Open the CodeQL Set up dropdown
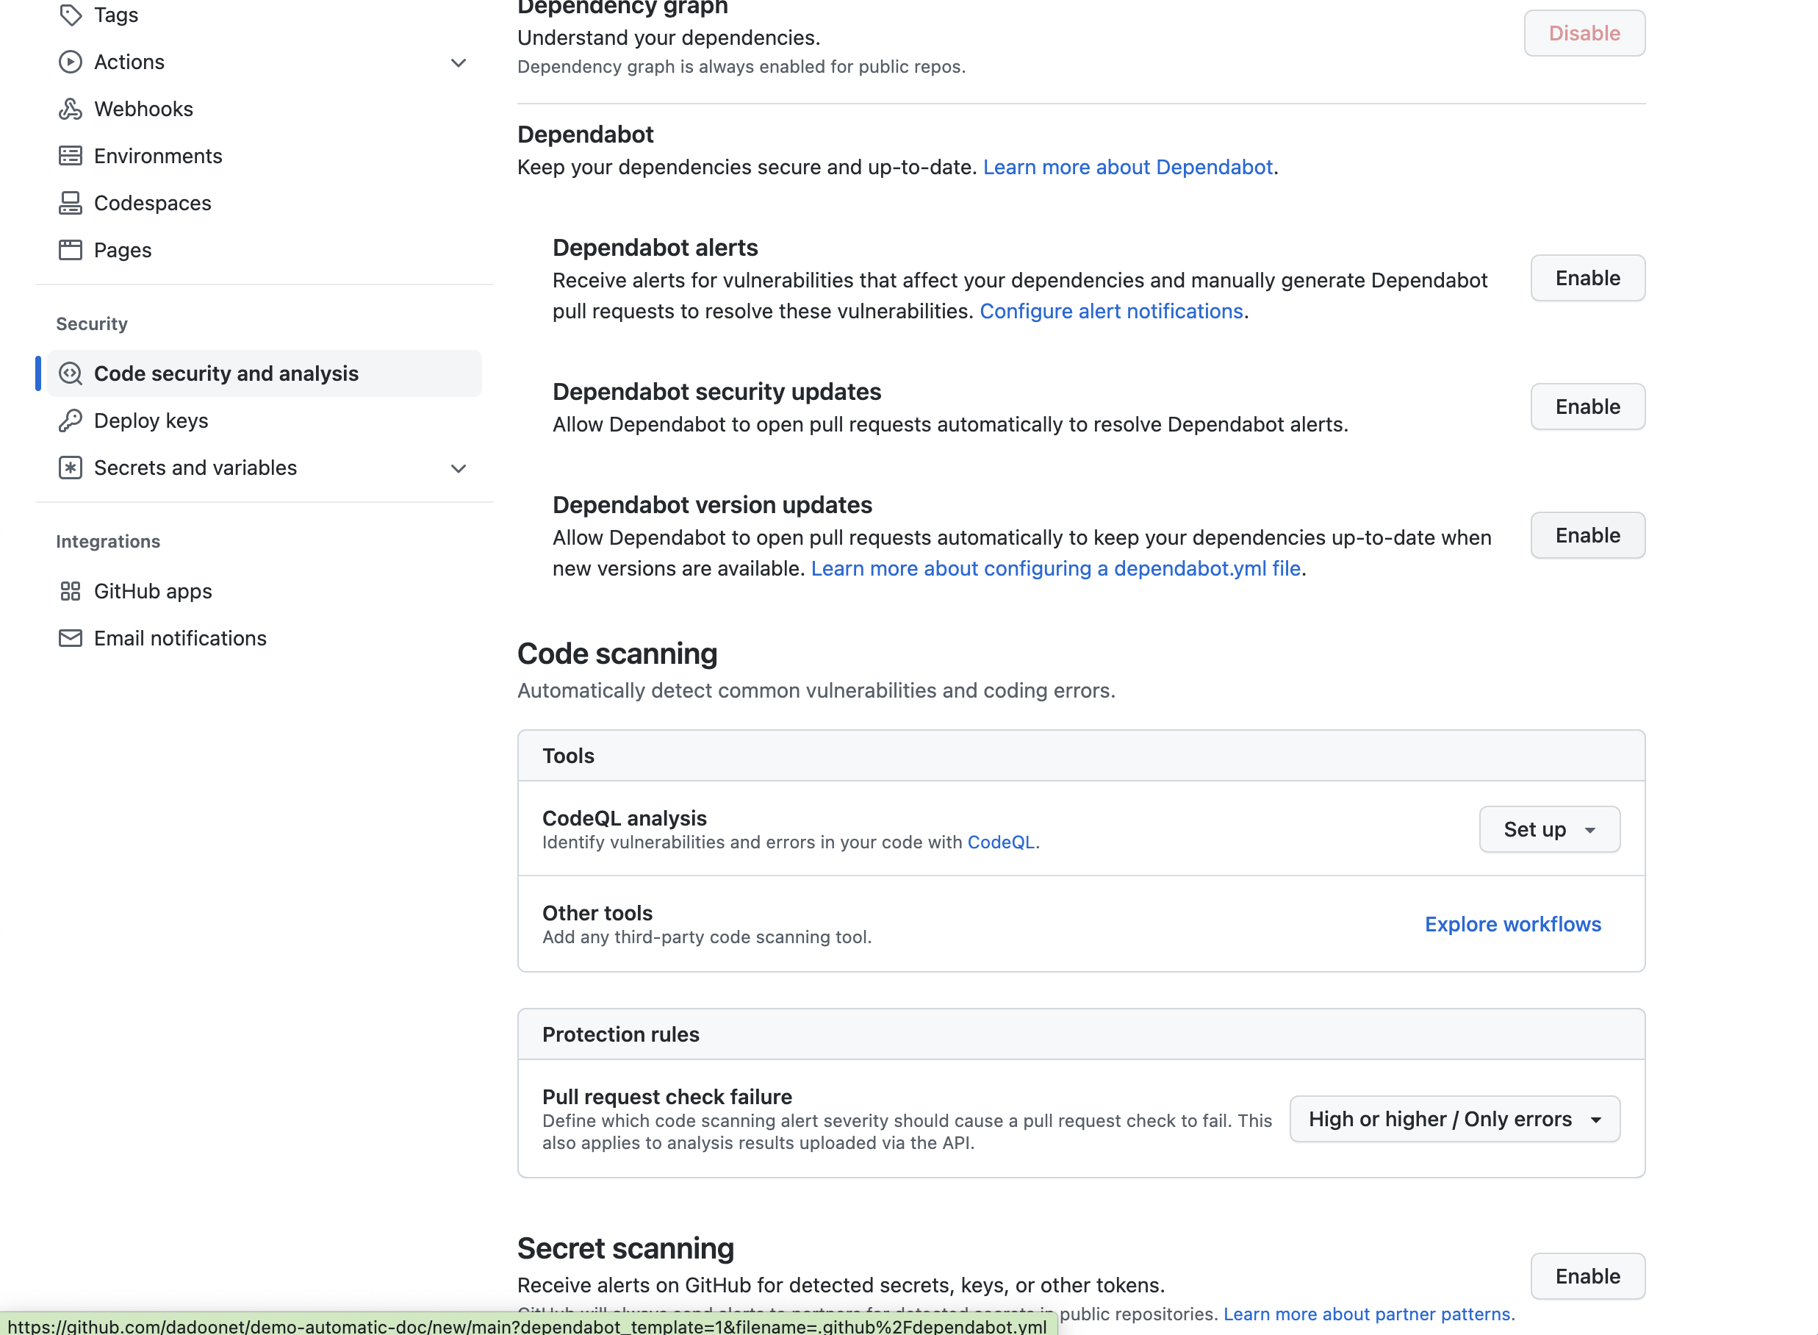Screen dimensions: 1818x1335 [1550, 829]
